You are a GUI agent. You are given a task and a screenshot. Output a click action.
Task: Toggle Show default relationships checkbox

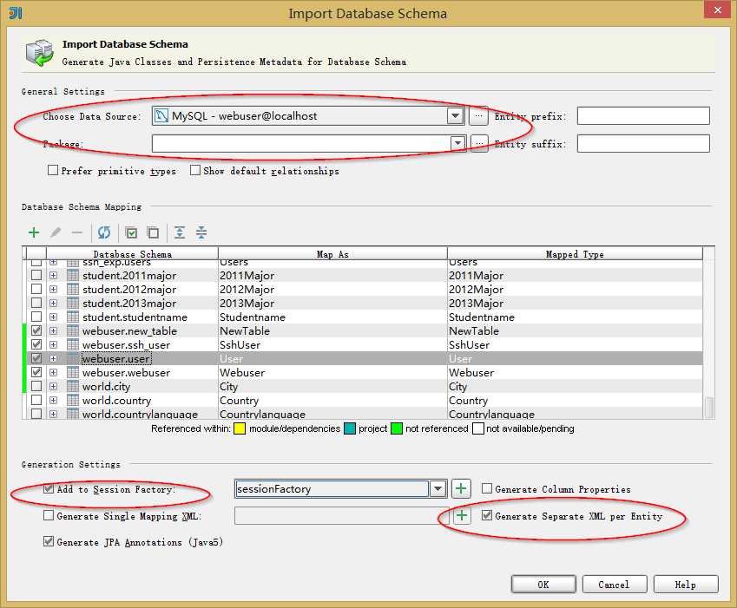point(195,170)
